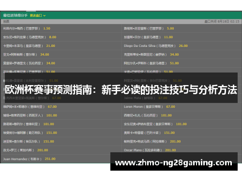Pick 151.00 odds in the 勒万特队 row
This screenshot has width=242, height=175.
click(x=51, y=133)
